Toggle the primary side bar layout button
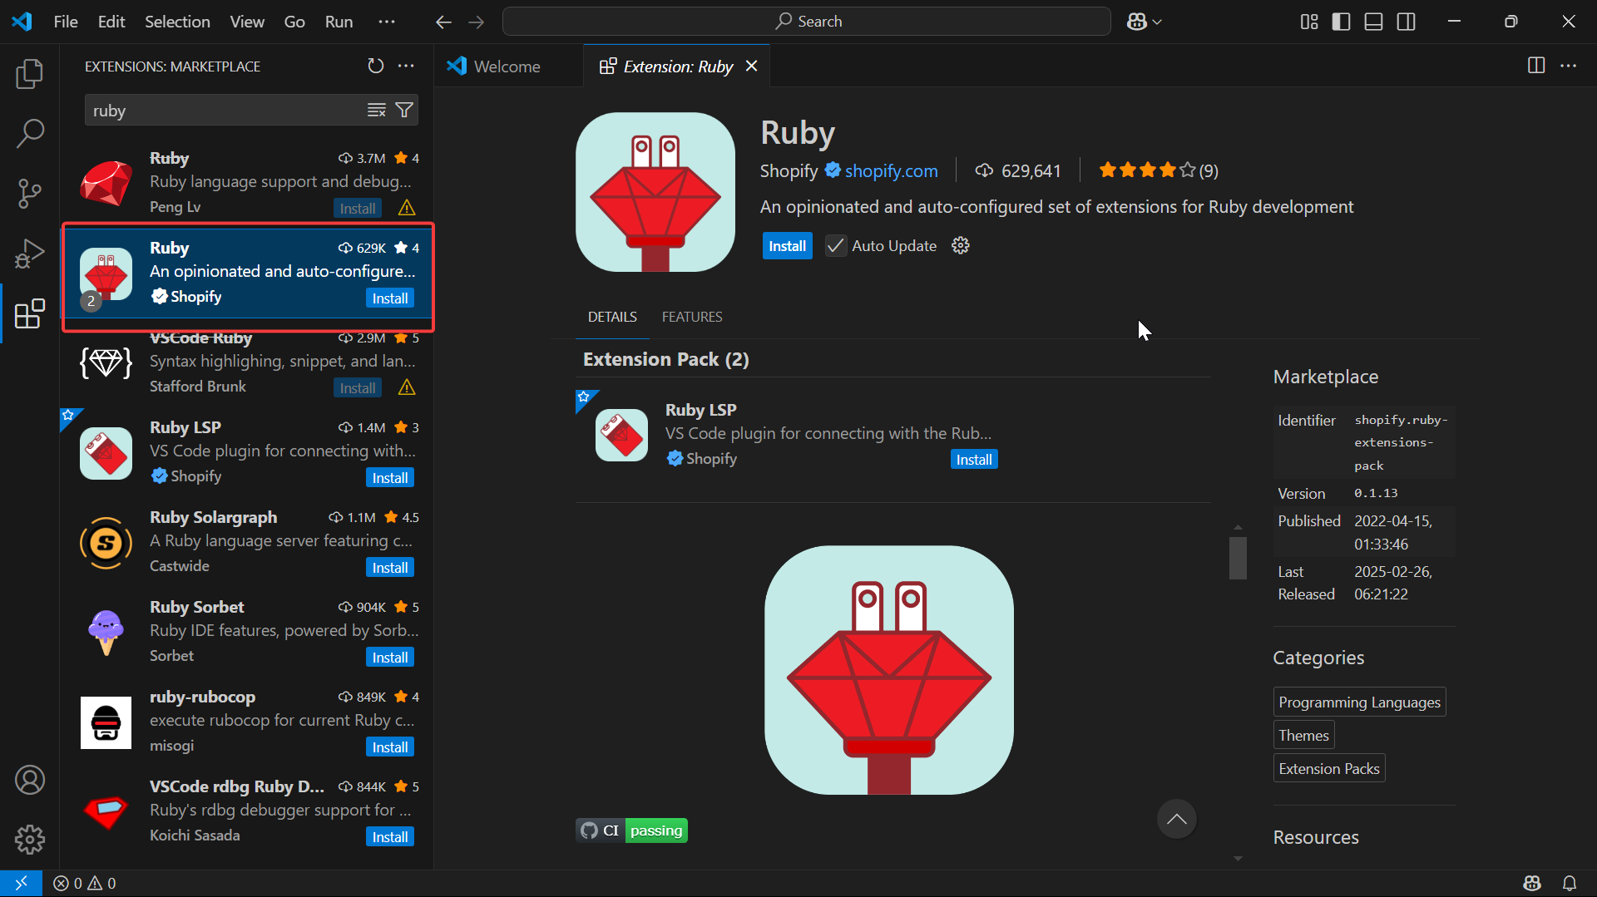This screenshot has height=897, width=1597. 1341,22
